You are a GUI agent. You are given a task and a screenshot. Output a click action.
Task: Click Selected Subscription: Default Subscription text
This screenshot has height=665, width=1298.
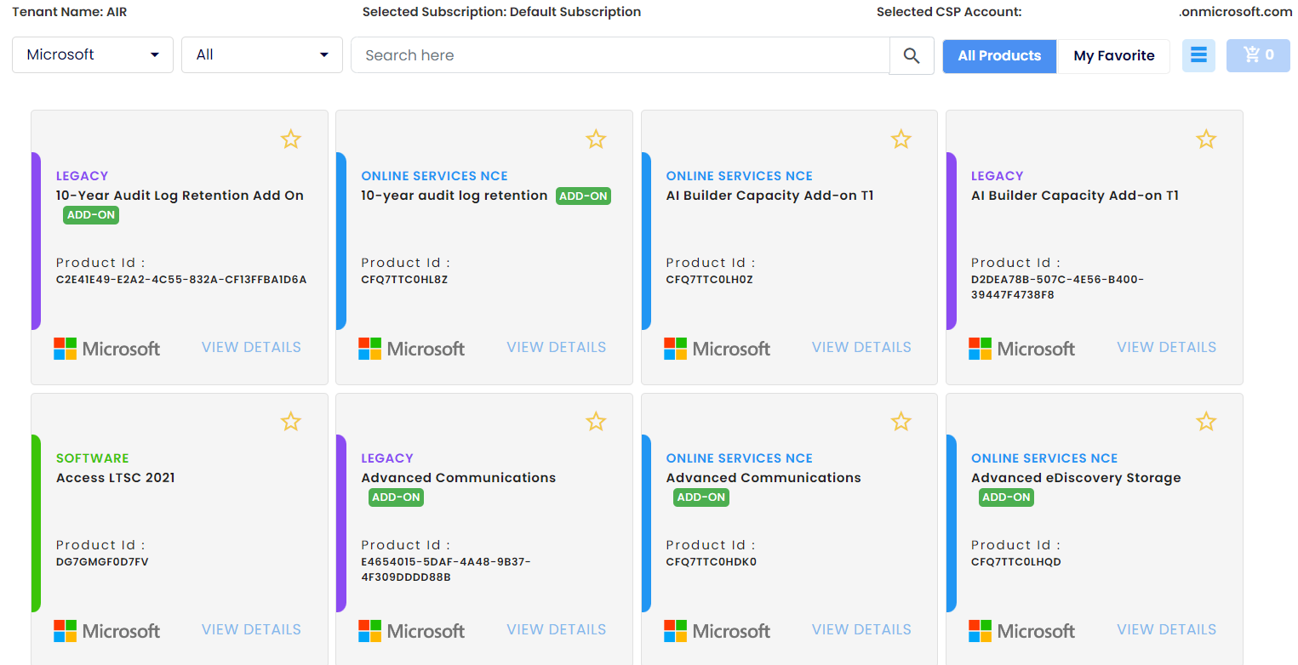click(x=502, y=12)
